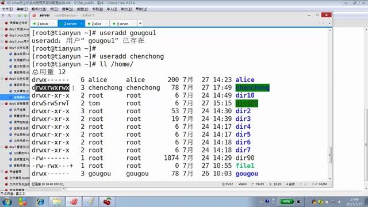368x207 pixels.
Task: Open dropdown arrow on 2 server tab
Action: click(81, 24)
